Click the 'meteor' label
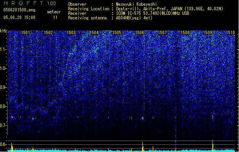The image size is (239, 152). [x=54, y=12]
